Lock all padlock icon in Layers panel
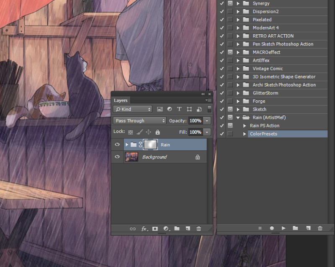 pos(158,132)
